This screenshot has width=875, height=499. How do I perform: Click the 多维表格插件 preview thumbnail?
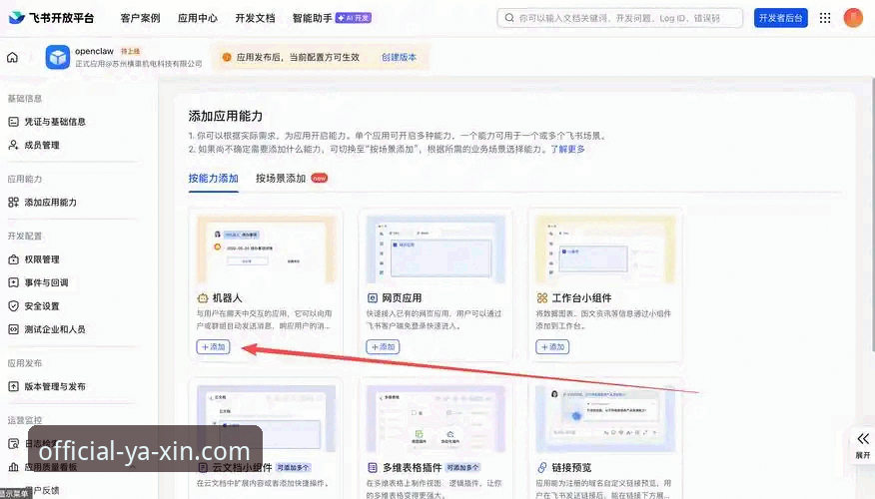click(x=436, y=419)
